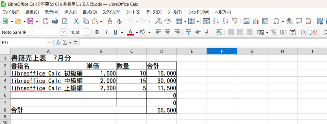Click the formula input line
This screenshot has width=327, height=124.
click(x=203, y=42)
